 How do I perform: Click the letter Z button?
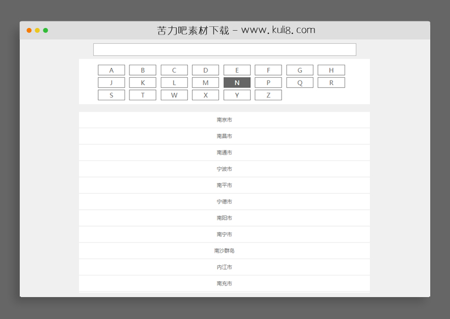tap(268, 95)
